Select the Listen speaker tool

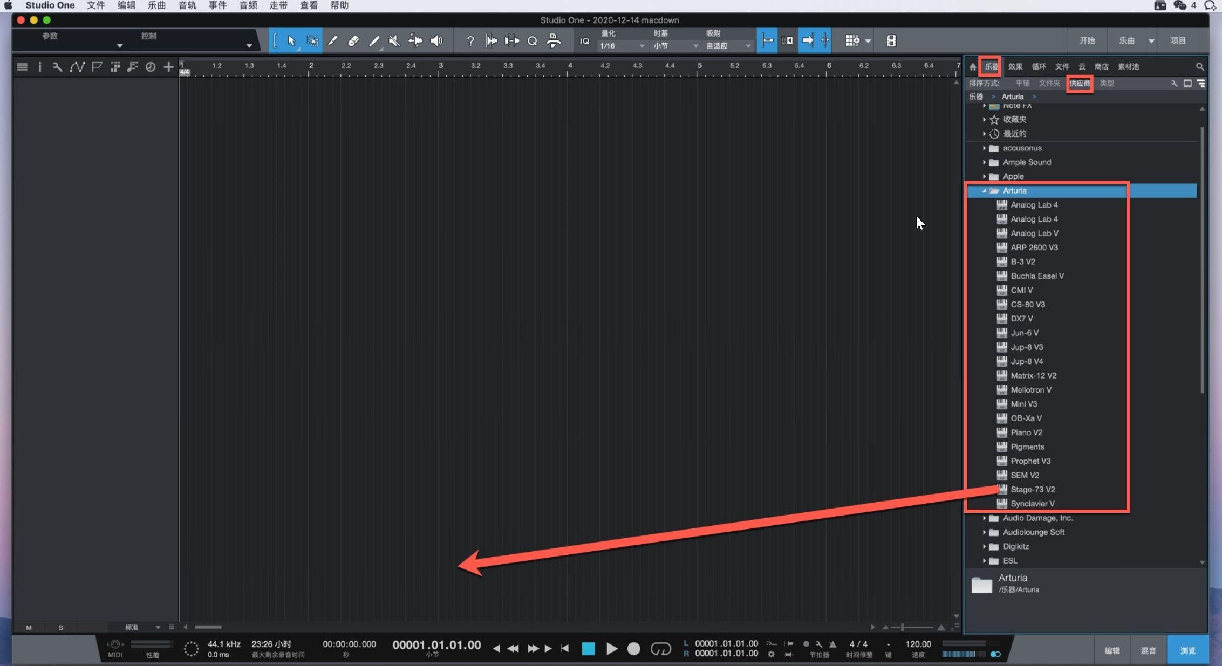point(436,41)
